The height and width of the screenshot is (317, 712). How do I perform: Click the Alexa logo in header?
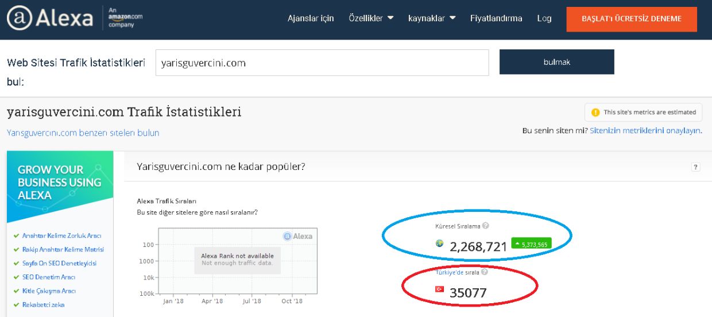tap(50, 19)
